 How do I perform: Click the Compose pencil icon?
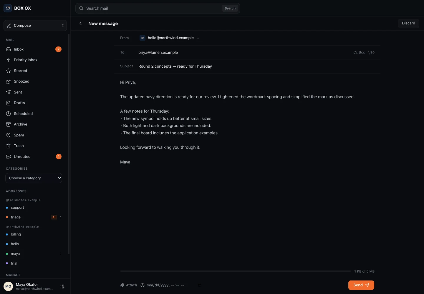tap(9, 26)
